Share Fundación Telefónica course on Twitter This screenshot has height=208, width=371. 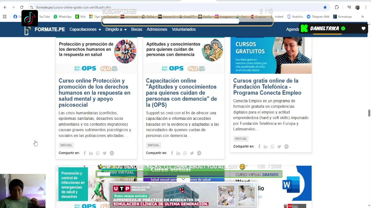(x=279, y=147)
